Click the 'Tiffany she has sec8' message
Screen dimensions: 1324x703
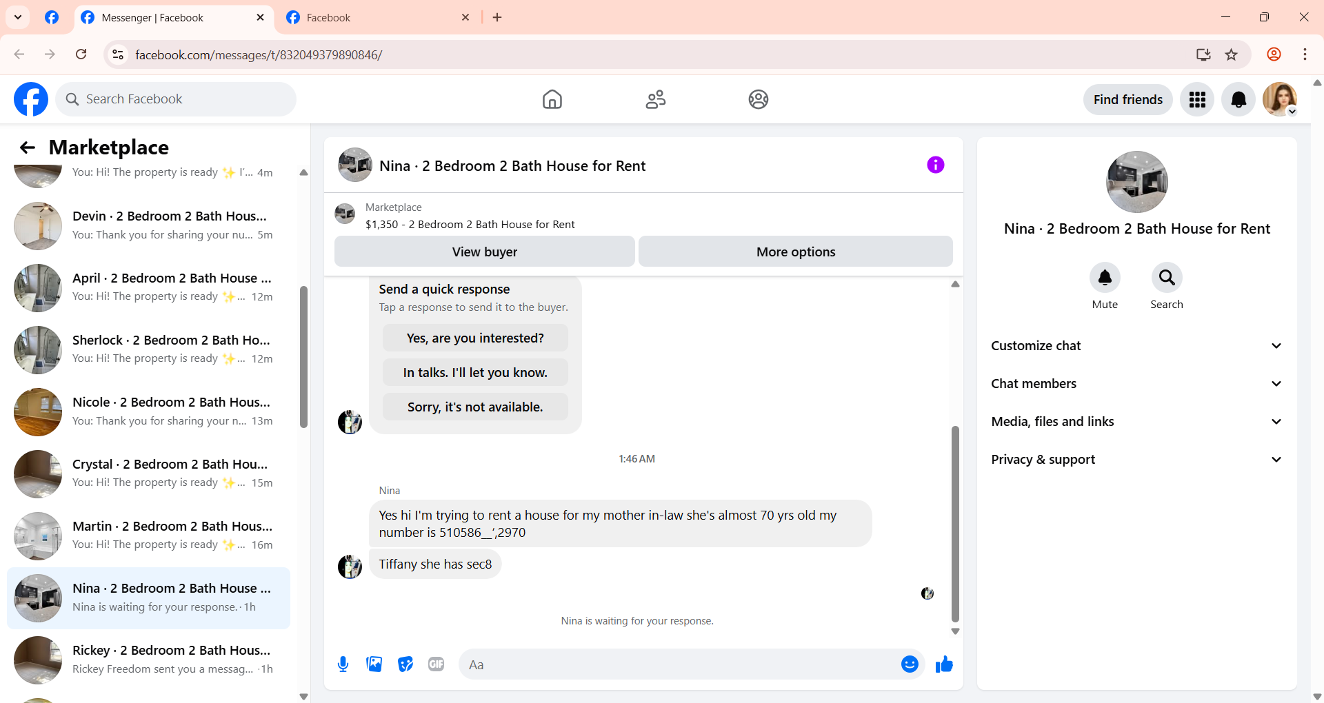(435, 564)
